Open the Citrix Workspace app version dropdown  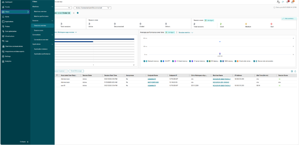[66, 32]
